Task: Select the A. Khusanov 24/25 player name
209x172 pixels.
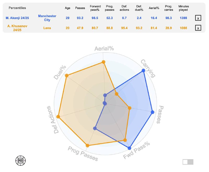Action: [x=17, y=28]
